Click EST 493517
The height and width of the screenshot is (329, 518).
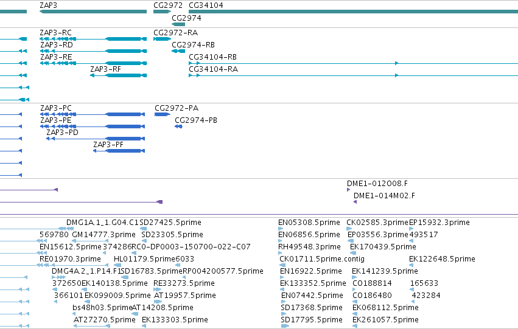[x=424, y=235]
